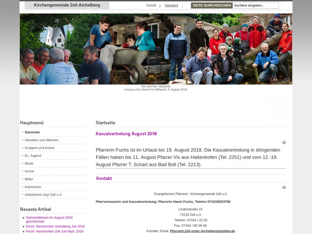Click the Seite durchsuchen search button
Viewport: 312px width, 234px height.
tap(212, 5)
